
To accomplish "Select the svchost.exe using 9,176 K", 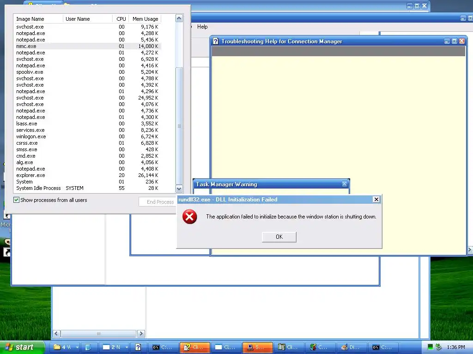I will (87, 27).
